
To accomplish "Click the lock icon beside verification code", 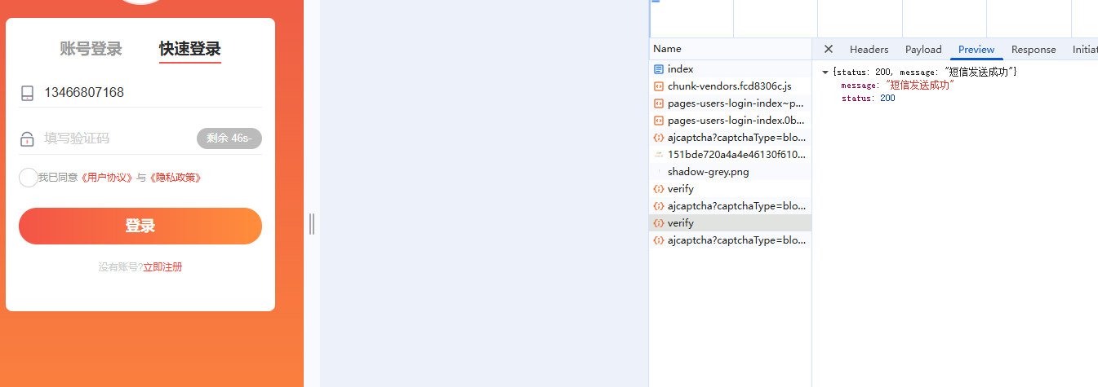I will click(28, 139).
